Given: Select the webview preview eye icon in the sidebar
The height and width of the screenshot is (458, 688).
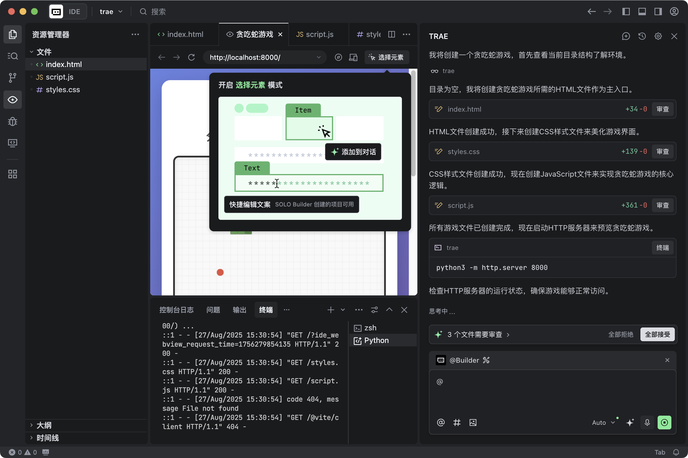Looking at the screenshot, I should pyautogui.click(x=13, y=100).
